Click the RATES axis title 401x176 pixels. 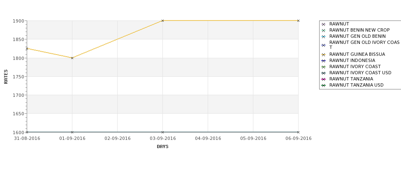(6, 77)
